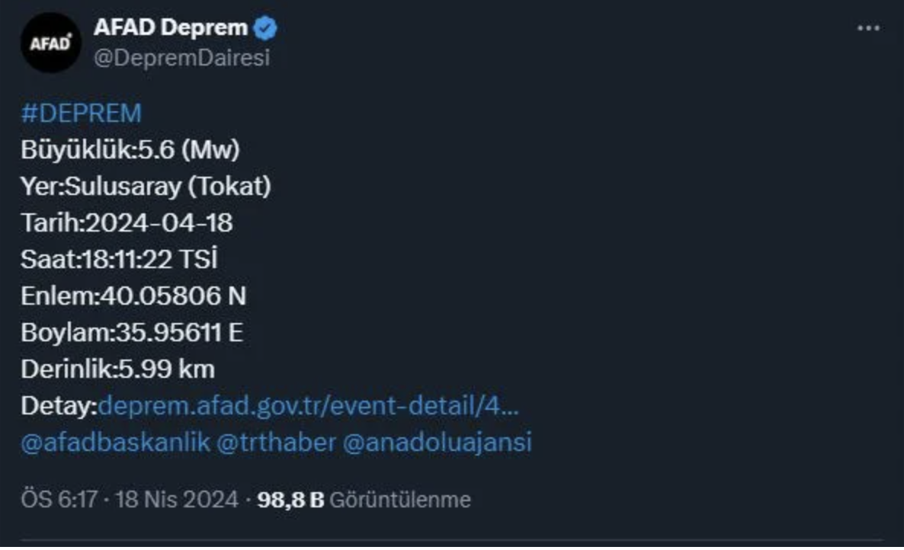Viewport: 904px width, 550px height.
Task: Click the Tarih:2024-04-18 text line
Action: pyautogui.click(x=127, y=223)
